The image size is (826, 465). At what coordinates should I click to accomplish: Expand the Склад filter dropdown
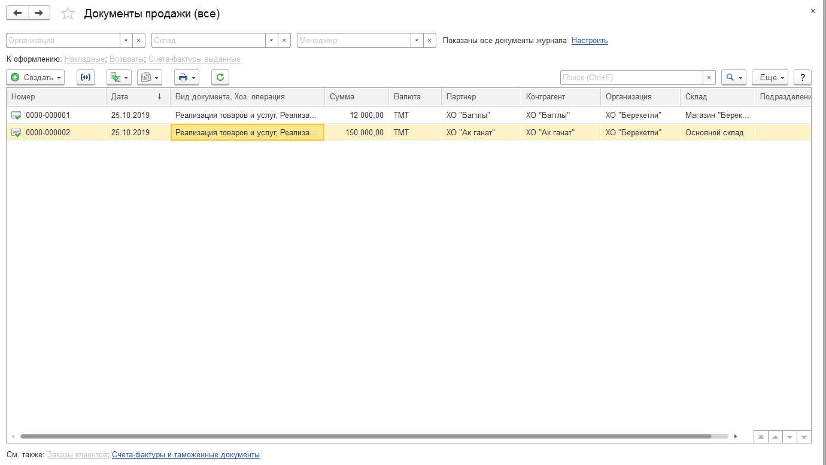(271, 41)
